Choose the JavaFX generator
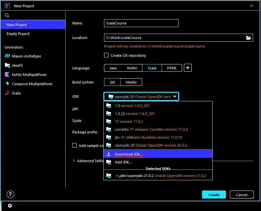Screen dimensions: 261x211 17,65
